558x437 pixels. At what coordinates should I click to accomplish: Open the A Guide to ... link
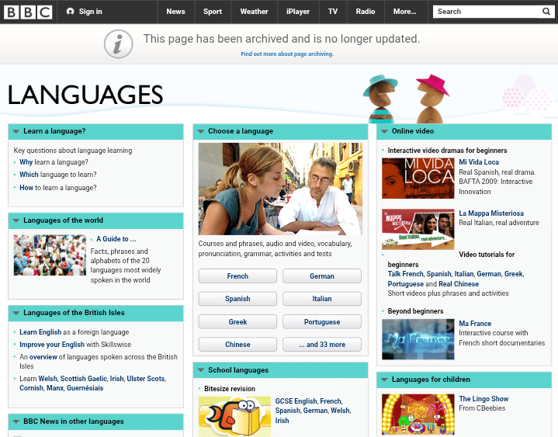pos(116,239)
